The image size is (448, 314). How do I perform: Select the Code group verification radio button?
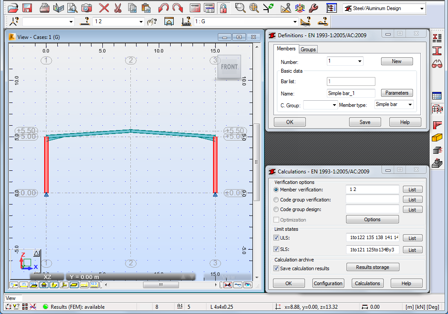point(276,200)
